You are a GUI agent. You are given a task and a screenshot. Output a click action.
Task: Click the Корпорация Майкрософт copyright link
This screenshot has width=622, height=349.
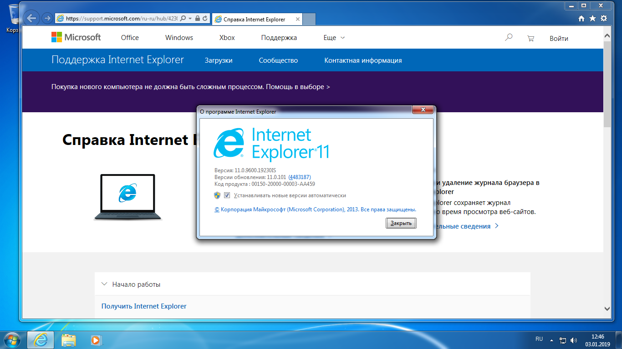tap(315, 209)
